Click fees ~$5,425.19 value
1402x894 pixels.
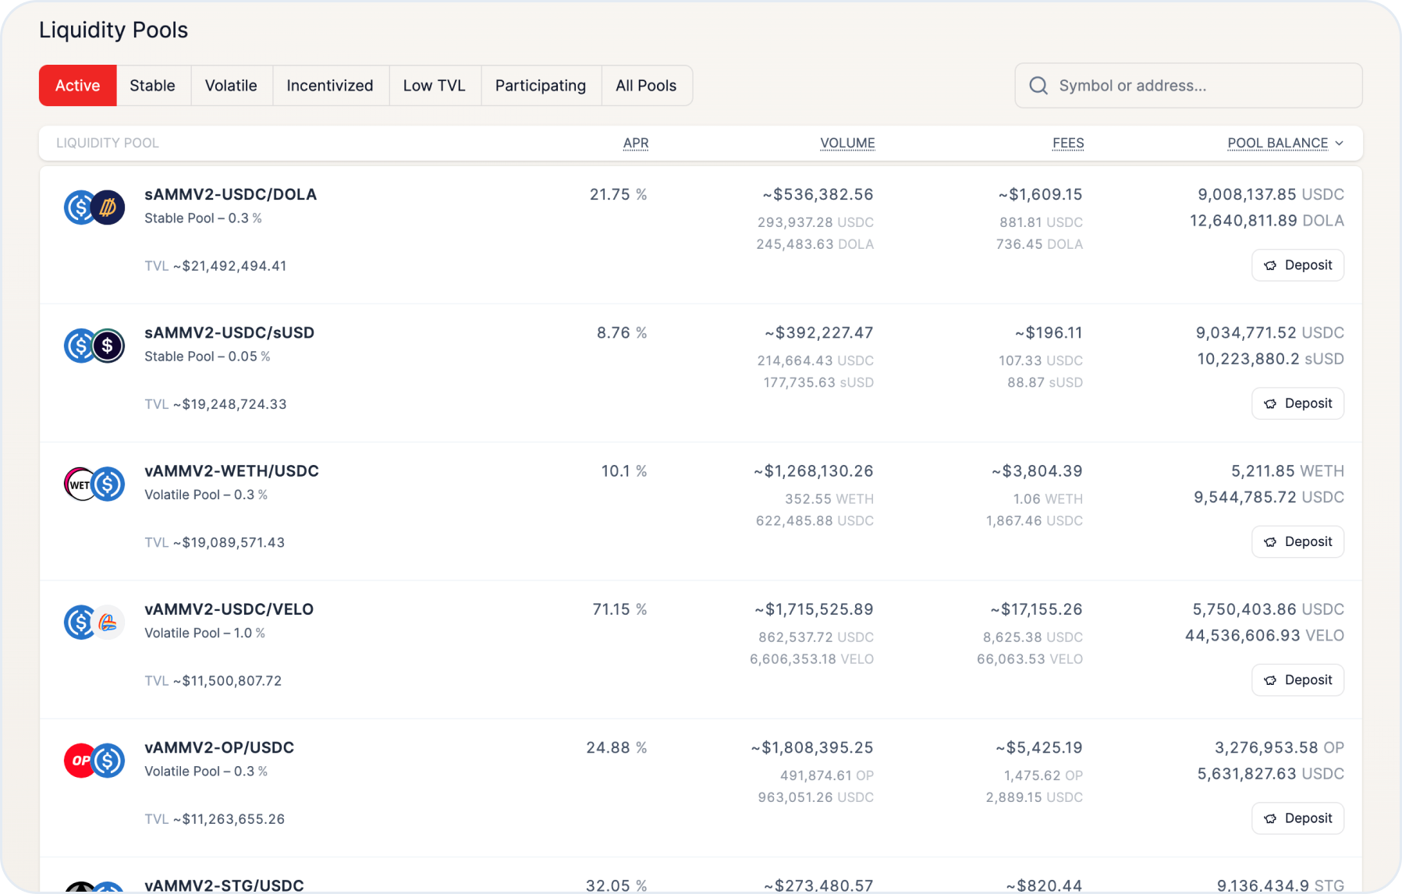point(1038,747)
